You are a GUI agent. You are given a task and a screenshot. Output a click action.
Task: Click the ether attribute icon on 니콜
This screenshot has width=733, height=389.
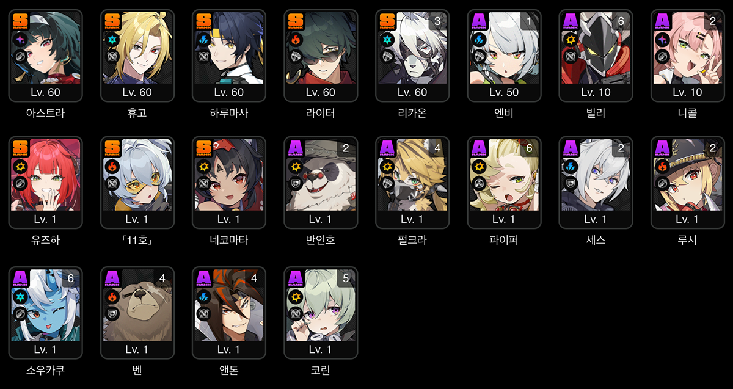click(x=662, y=40)
